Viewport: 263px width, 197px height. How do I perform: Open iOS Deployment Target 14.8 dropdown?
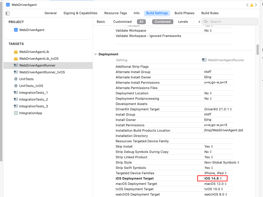click(213, 178)
